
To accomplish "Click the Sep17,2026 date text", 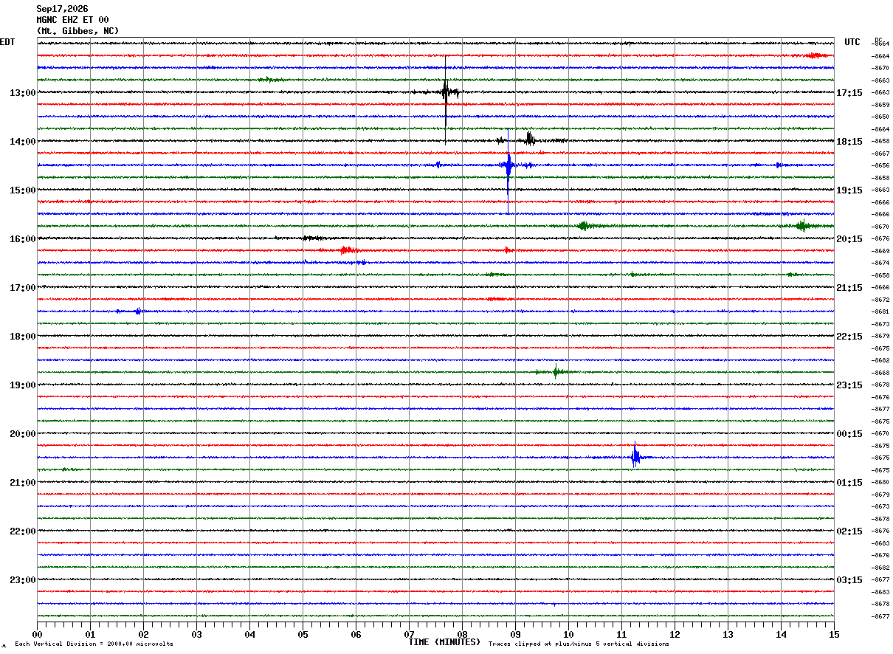I will [62, 9].
